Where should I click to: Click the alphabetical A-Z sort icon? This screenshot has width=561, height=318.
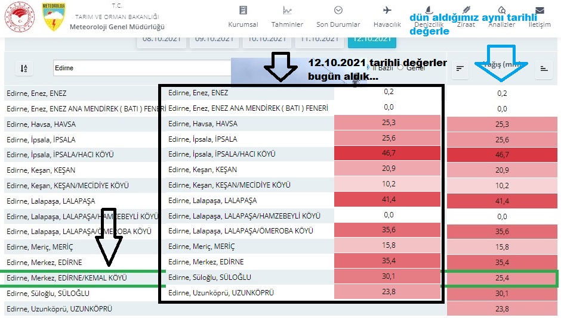click(x=24, y=68)
